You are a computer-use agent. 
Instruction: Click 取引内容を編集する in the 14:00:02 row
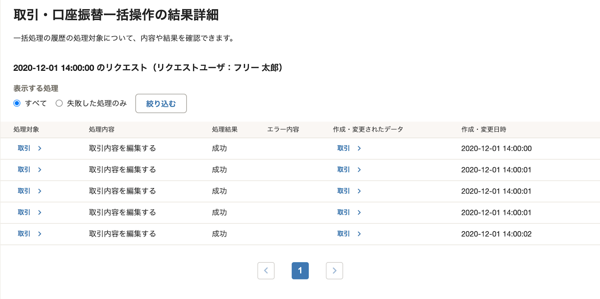pyautogui.click(x=122, y=234)
